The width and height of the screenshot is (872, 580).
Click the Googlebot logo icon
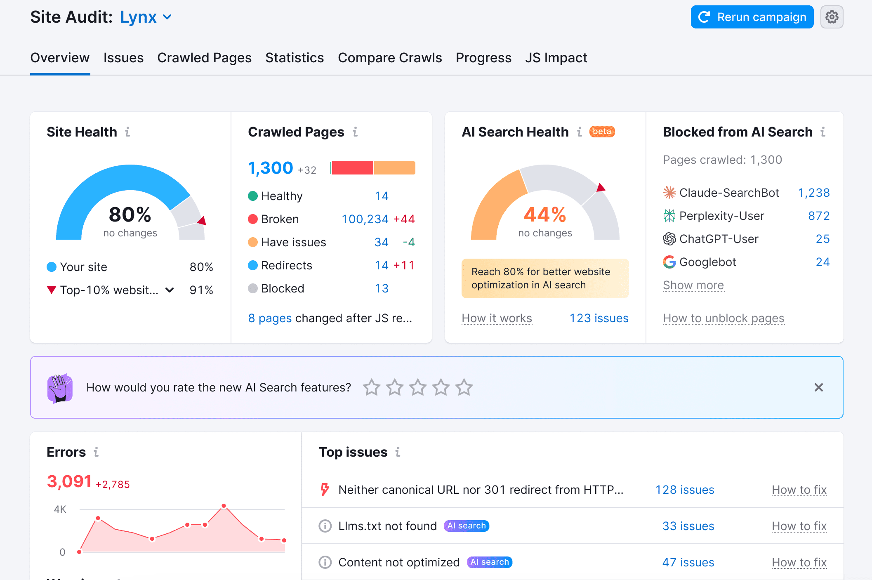669,262
